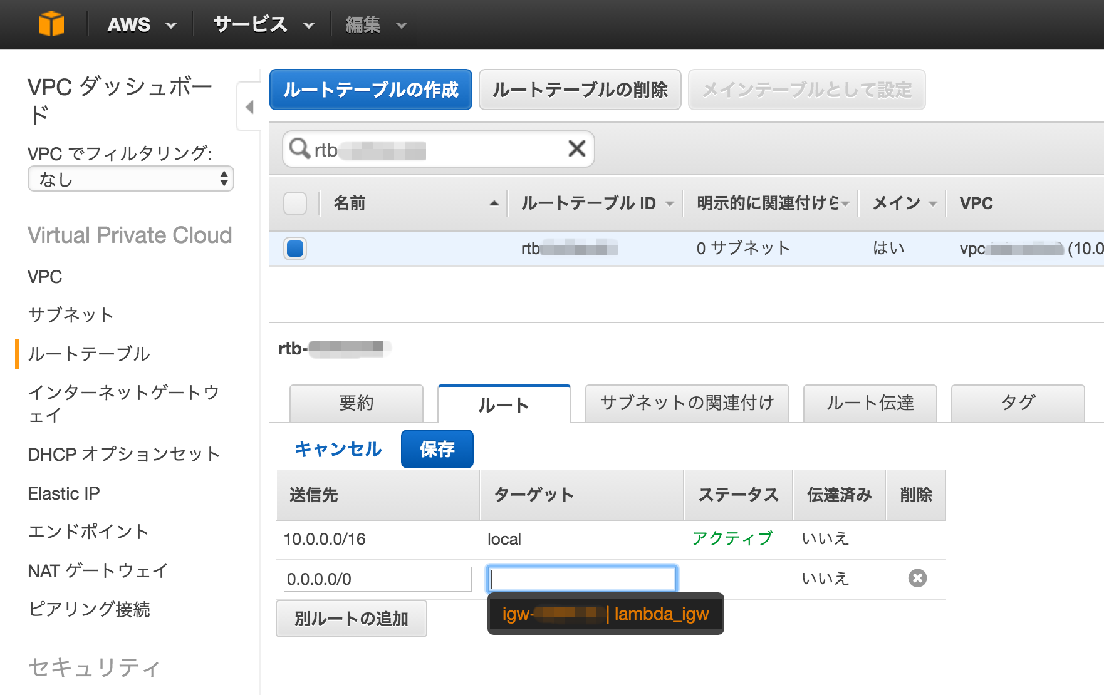Screen dimensions: 1104x695
Task: Uncheck the selected rtb row checkbox
Action: tap(295, 249)
